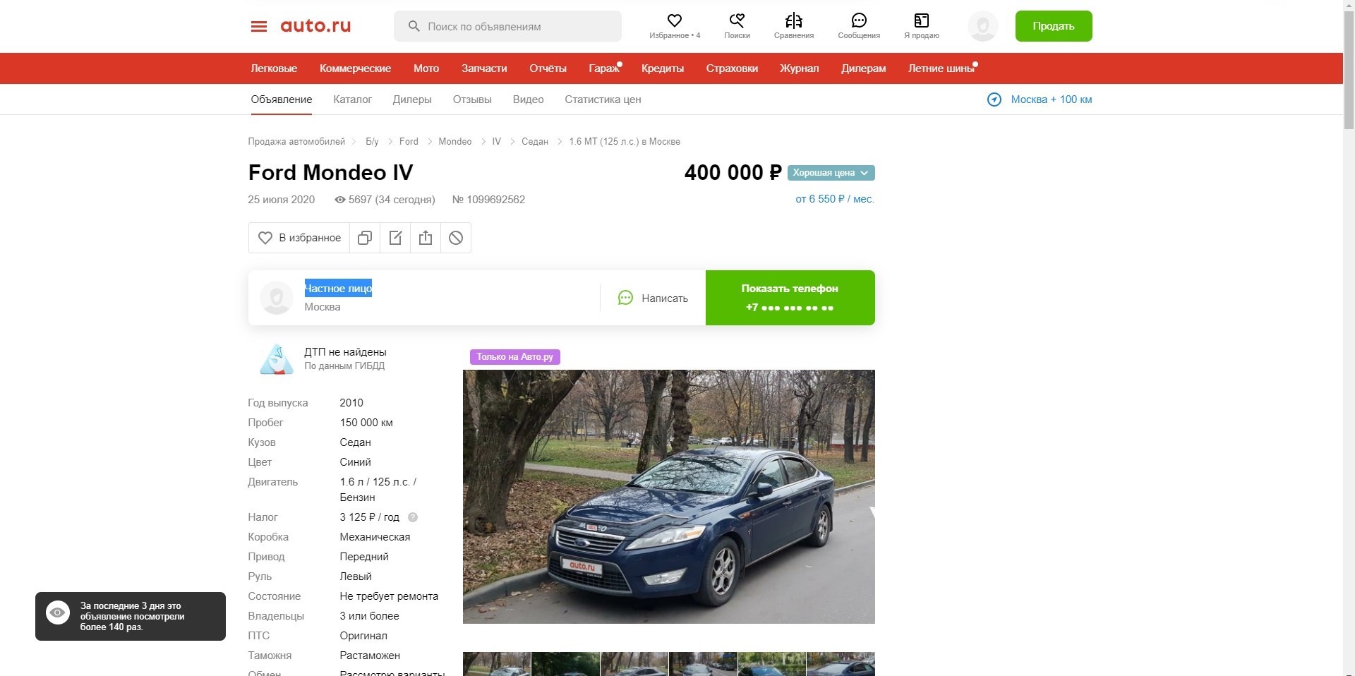Open main Ford Mondeo photo
The width and height of the screenshot is (1355, 676).
click(x=669, y=497)
